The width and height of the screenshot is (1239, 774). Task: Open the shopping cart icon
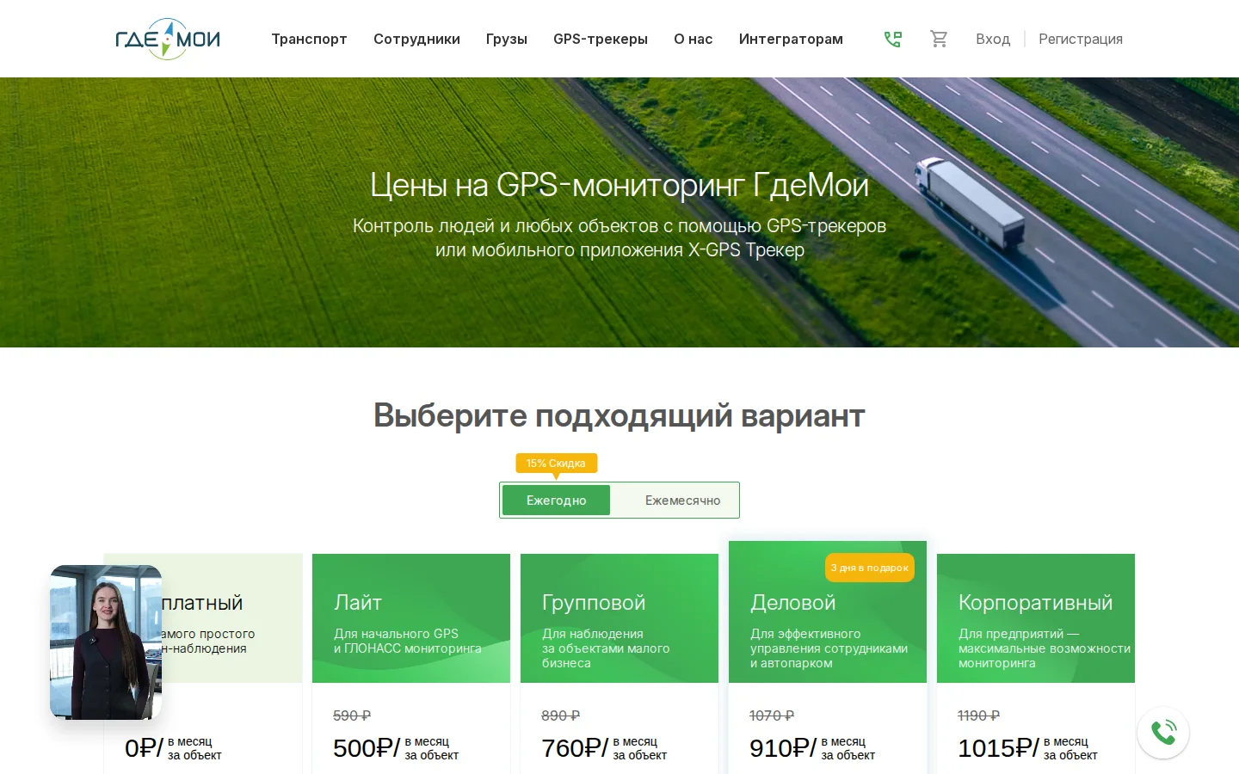point(939,39)
